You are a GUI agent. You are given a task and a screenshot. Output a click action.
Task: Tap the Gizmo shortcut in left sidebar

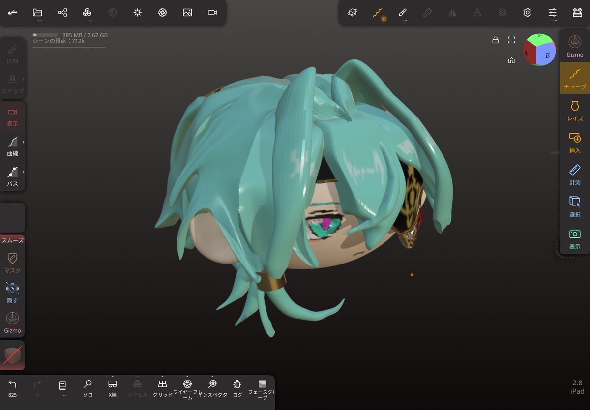[12, 322]
